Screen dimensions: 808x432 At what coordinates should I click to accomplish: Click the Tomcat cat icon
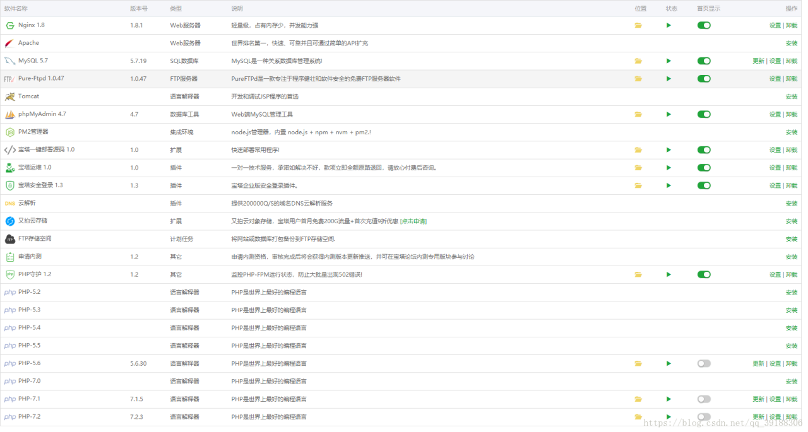[x=9, y=96]
